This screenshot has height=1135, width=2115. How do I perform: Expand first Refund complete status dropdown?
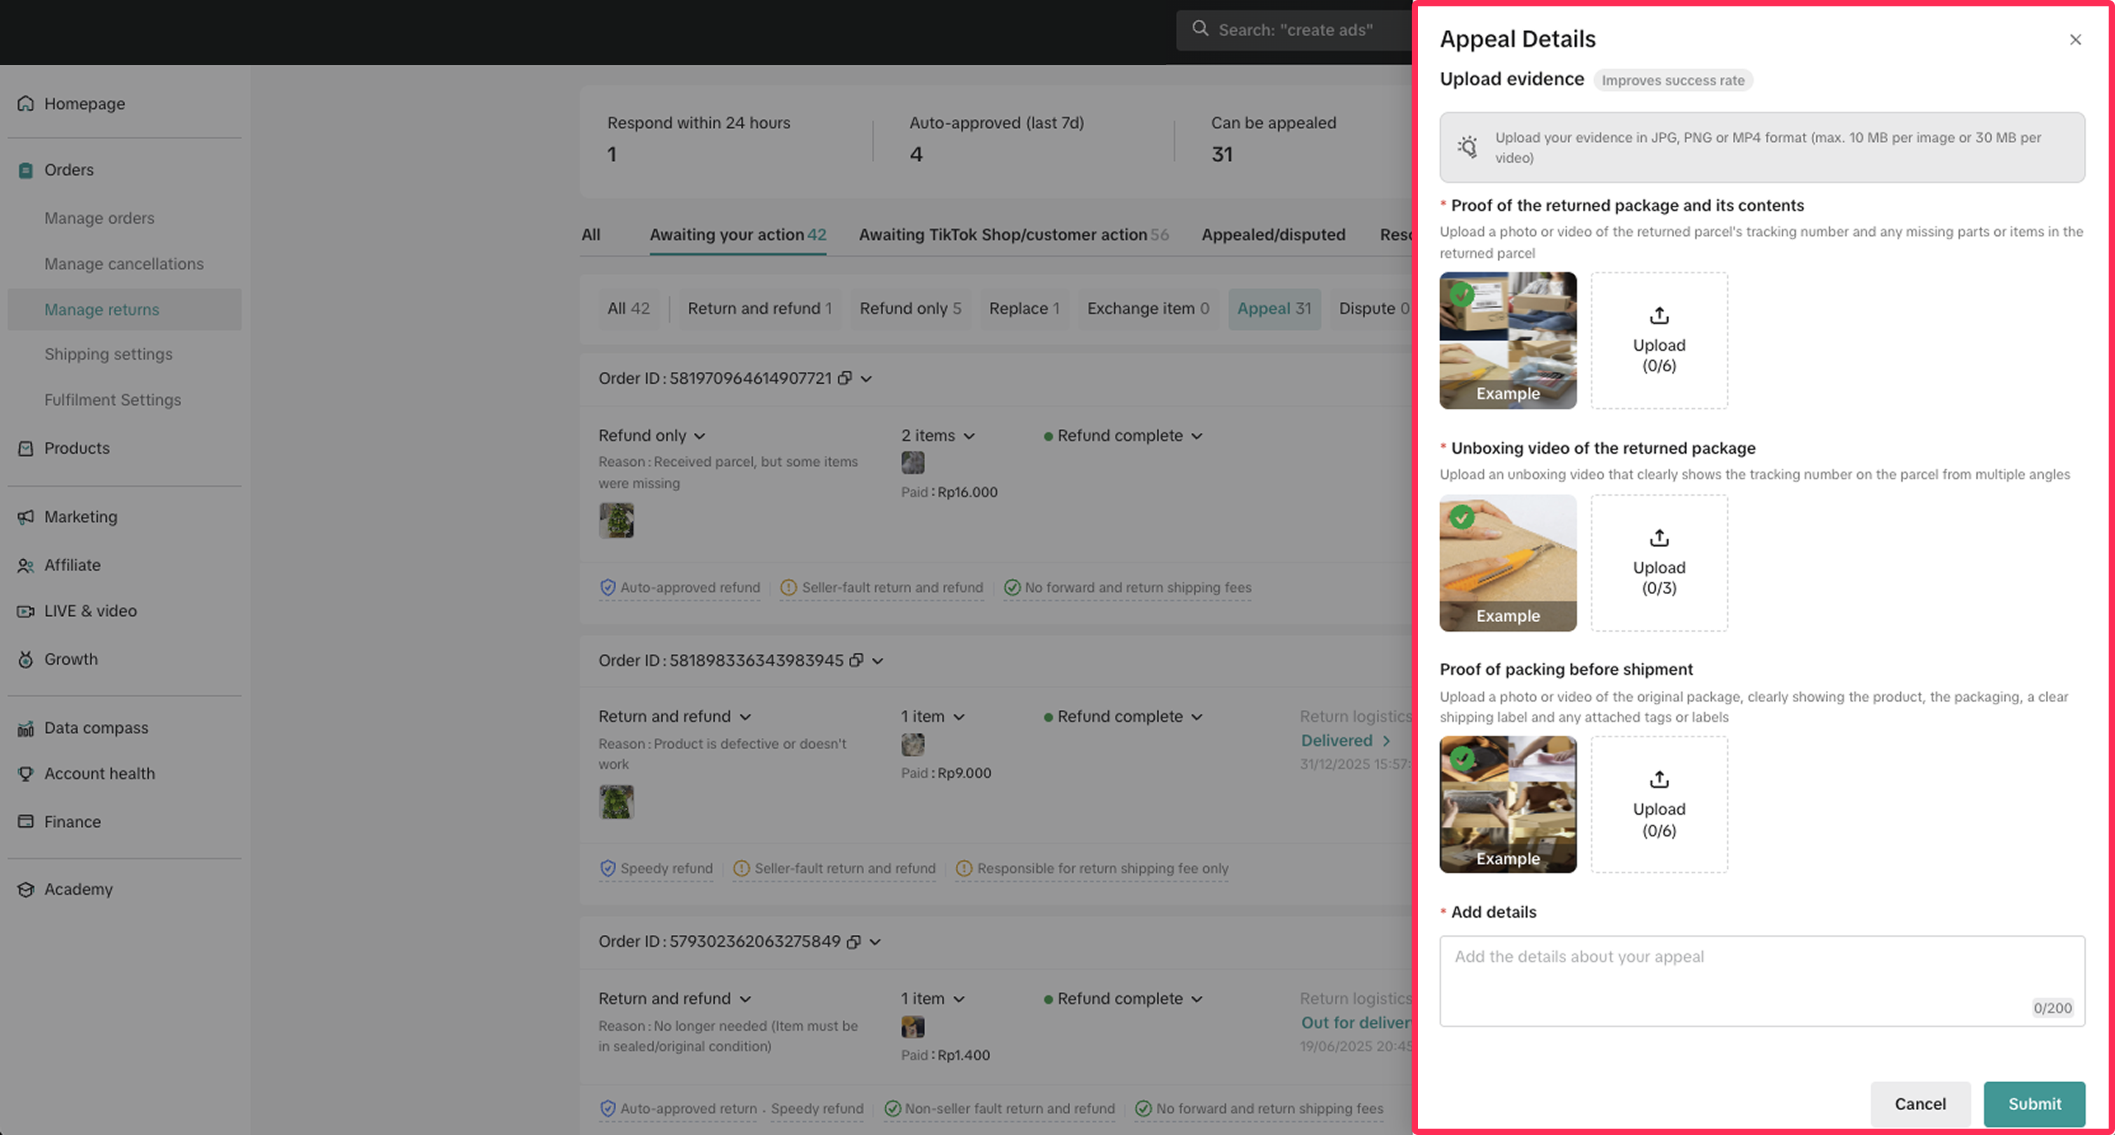pos(1197,436)
